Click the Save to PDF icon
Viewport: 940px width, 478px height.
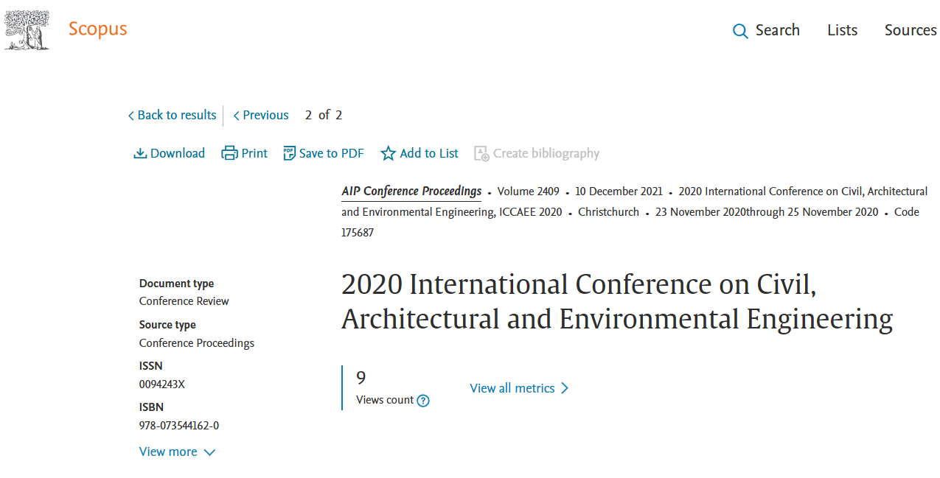(289, 153)
